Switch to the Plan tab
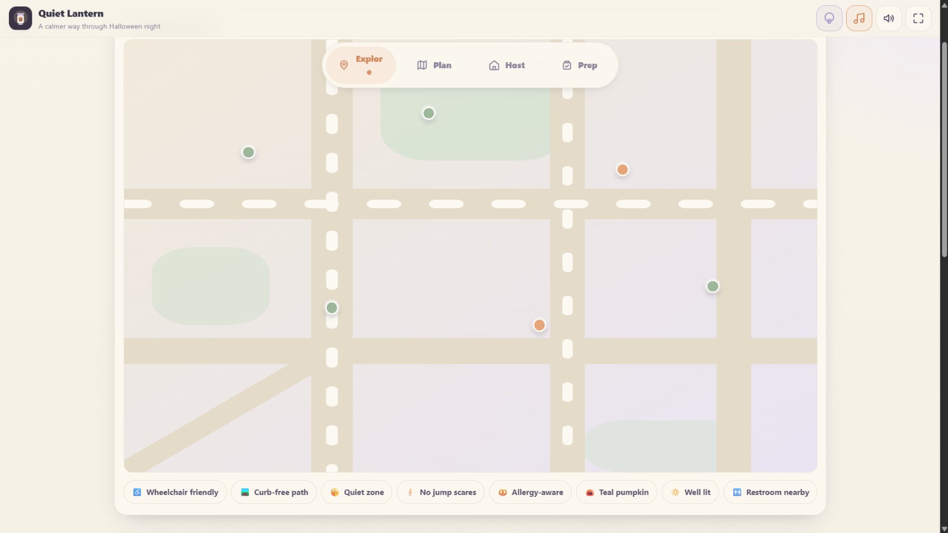948x533 pixels. coord(434,65)
